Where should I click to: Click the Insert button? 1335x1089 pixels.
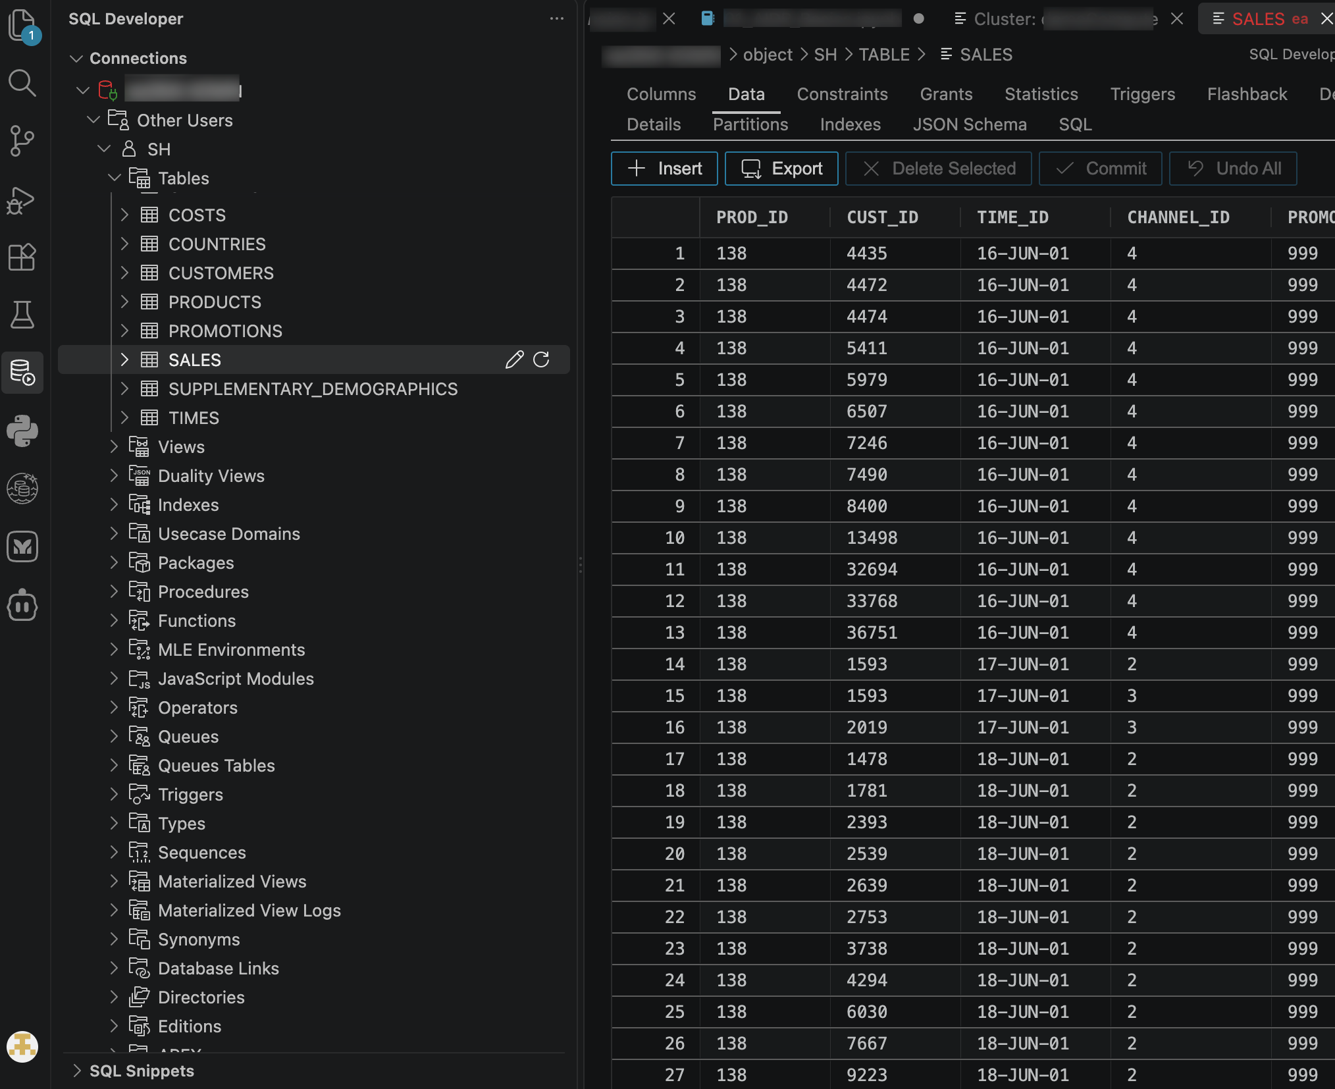click(x=664, y=169)
